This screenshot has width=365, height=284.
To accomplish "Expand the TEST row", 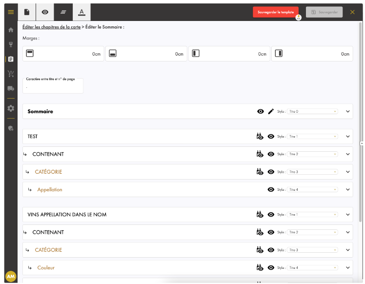I will 348,137.
